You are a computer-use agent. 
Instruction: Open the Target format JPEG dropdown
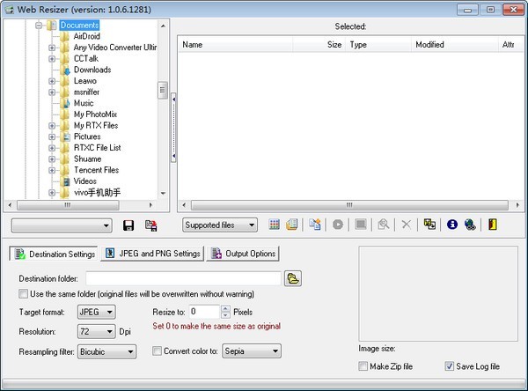pos(97,312)
